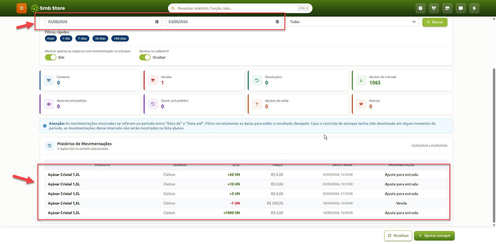Image resolution: width=496 pixels, height=244 pixels.
Task: Click the R$ 500,00 price cell
Action: point(275,203)
